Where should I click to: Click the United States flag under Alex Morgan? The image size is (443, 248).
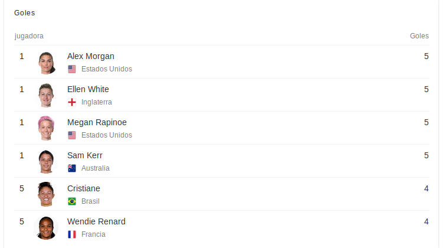[72, 69]
